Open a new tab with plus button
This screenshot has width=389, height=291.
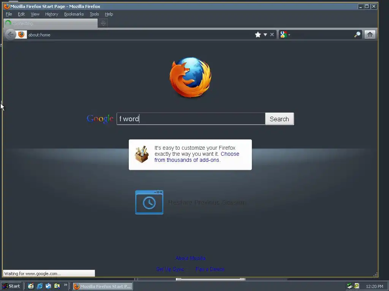click(103, 23)
